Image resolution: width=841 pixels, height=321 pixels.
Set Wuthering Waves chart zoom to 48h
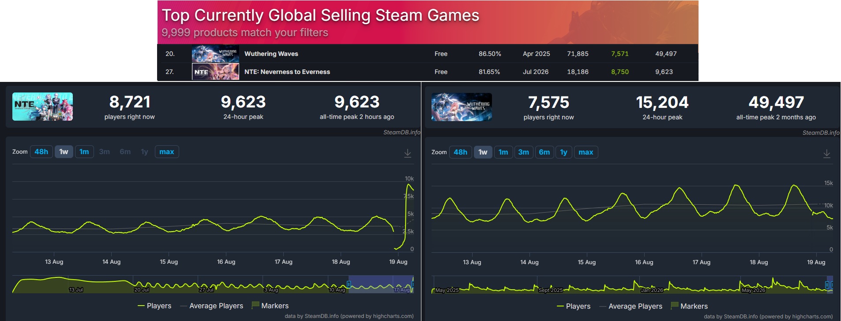(461, 152)
